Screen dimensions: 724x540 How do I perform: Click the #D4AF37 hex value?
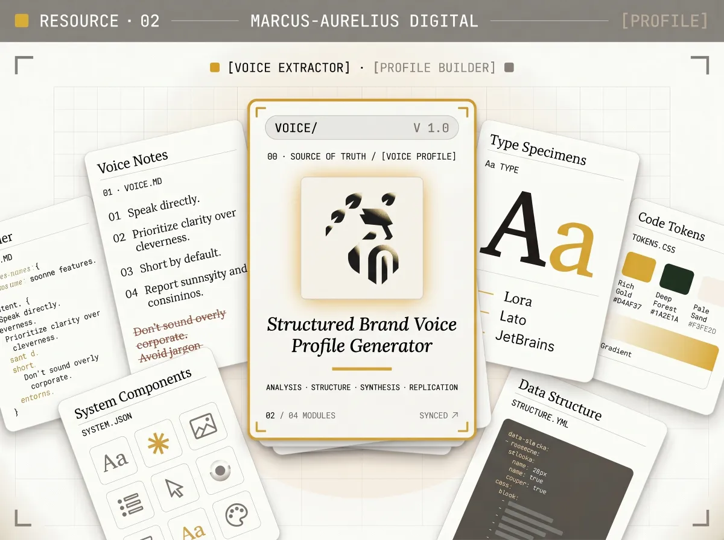point(627,304)
